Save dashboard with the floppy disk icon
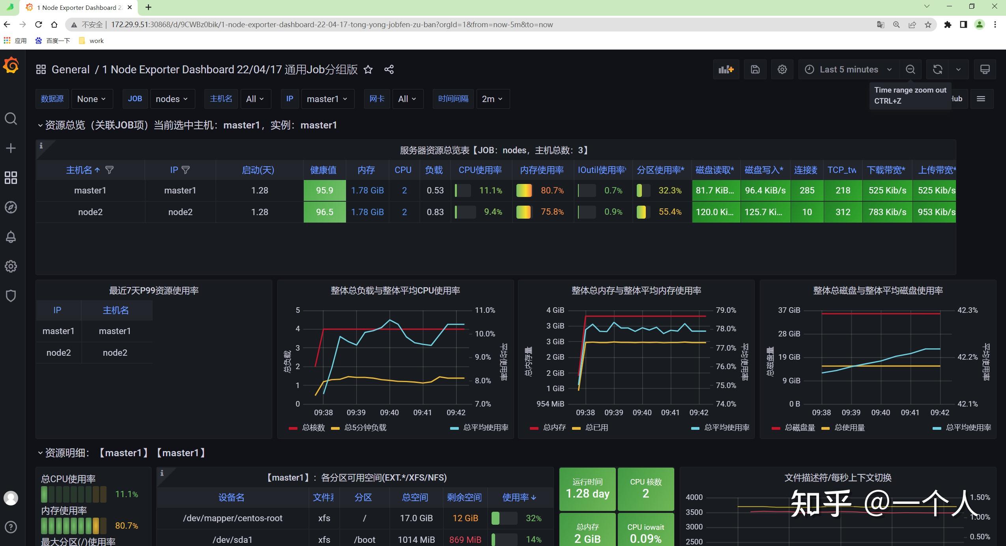 coord(755,69)
